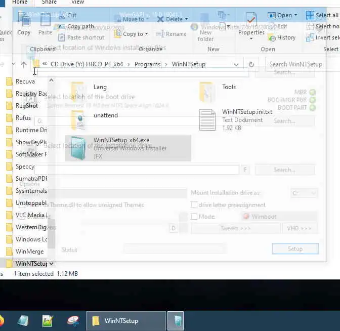Select the unattend folder
The height and width of the screenshot is (331, 340).
94,120
